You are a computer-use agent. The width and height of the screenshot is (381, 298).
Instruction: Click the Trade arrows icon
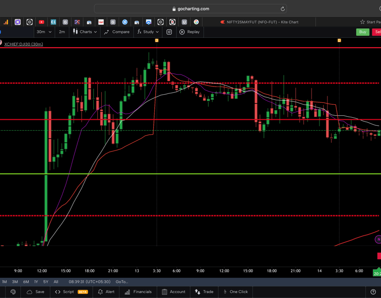click(197, 292)
